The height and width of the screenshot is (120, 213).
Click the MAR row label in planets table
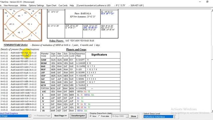43,66
